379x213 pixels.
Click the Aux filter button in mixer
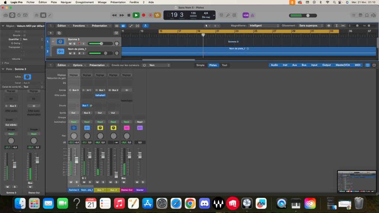pyautogui.click(x=294, y=65)
